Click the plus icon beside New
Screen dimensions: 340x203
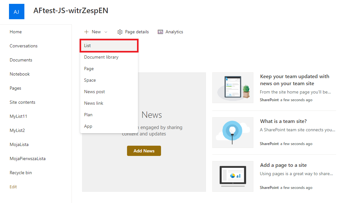pos(86,32)
